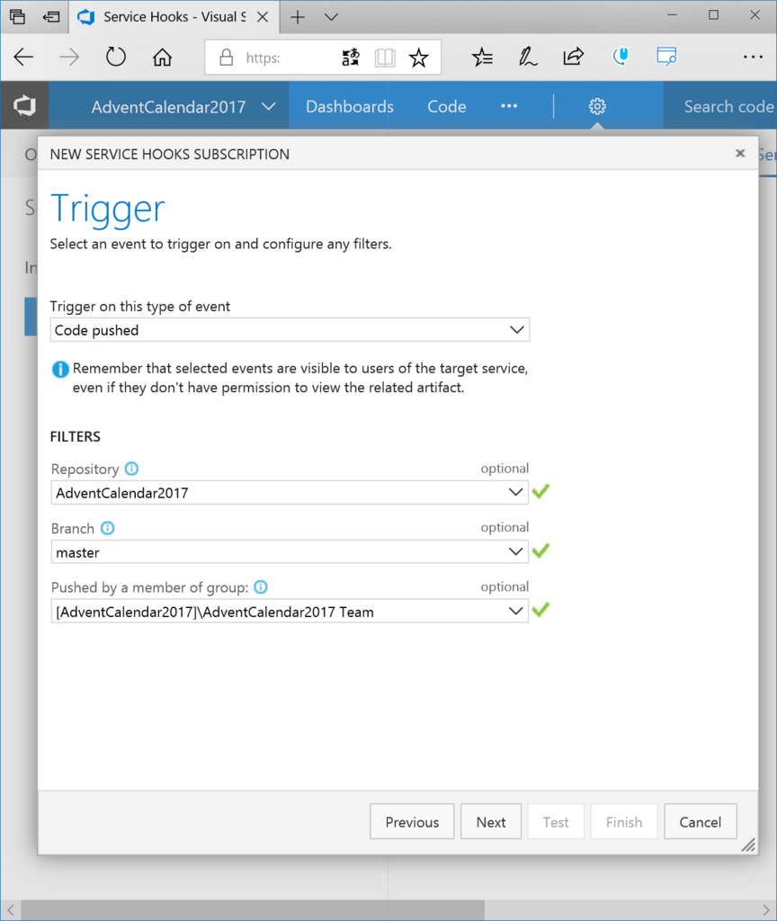Click the info icon next to Repository
The image size is (777, 921).
131,469
